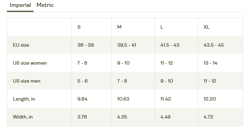Image resolution: width=250 pixels, height=132 pixels.
Task: Click the EU size row label
Action: (x=21, y=45)
